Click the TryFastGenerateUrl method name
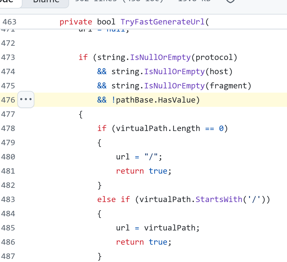 click(163, 22)
